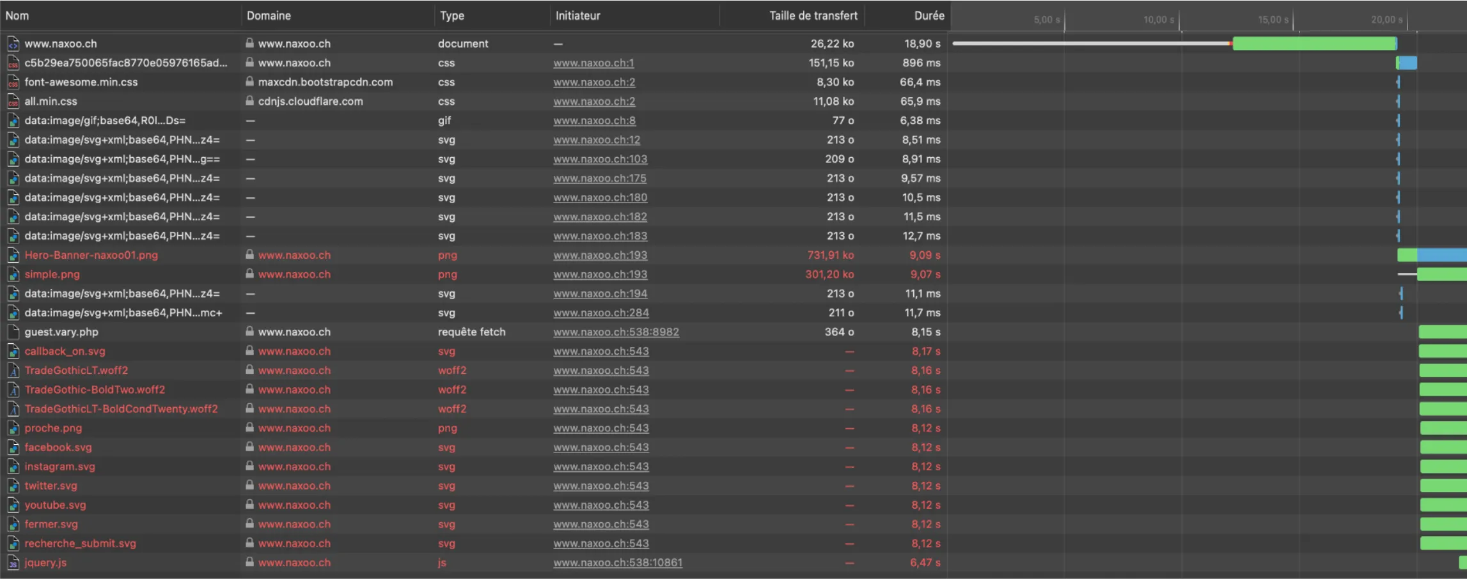
Task: Click the 6,47 s duration value
Action: pos(925,563)
